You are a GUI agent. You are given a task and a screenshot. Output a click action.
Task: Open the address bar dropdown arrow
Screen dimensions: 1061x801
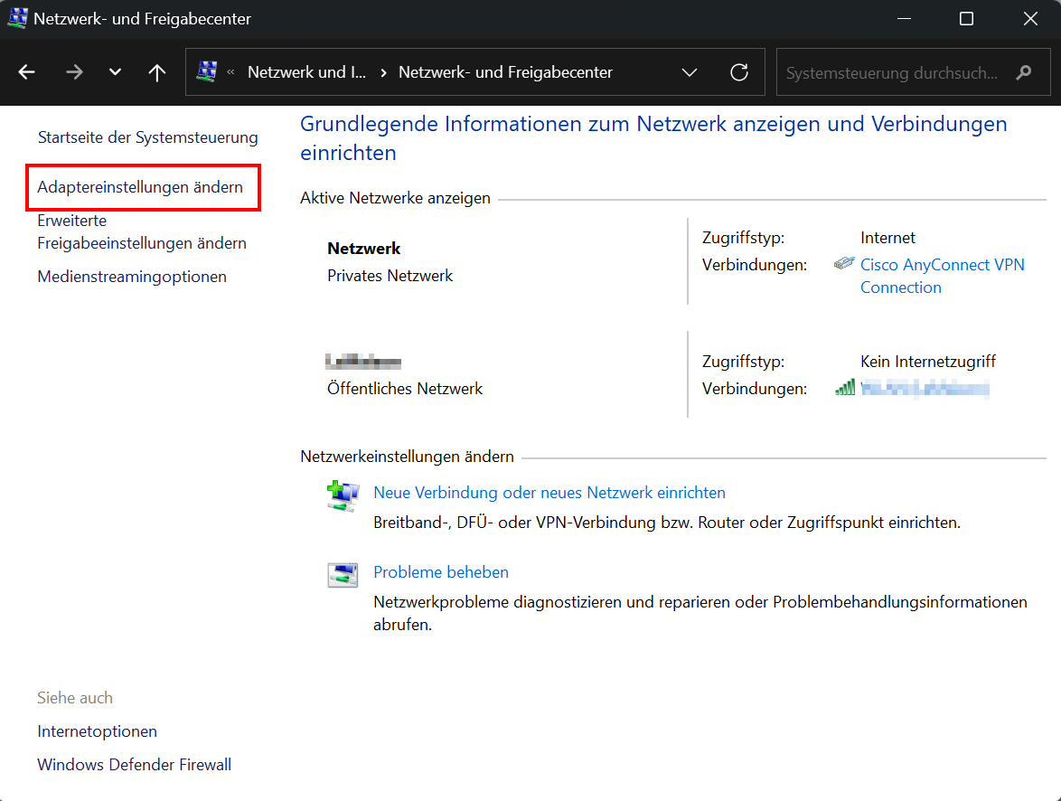(x=690, y=72)
